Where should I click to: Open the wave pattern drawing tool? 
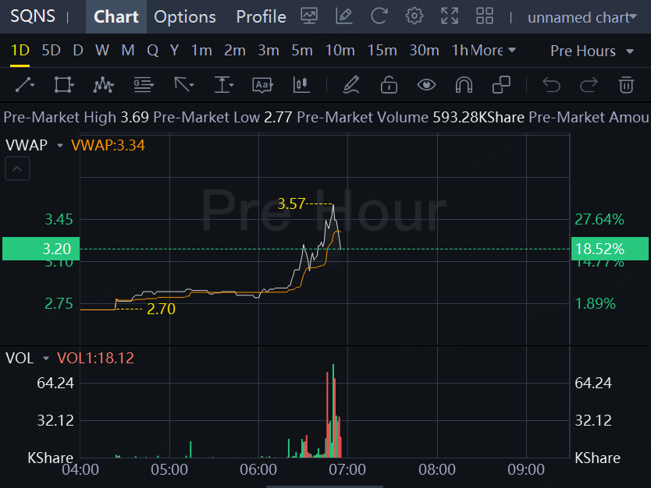(x=103, y=84)
